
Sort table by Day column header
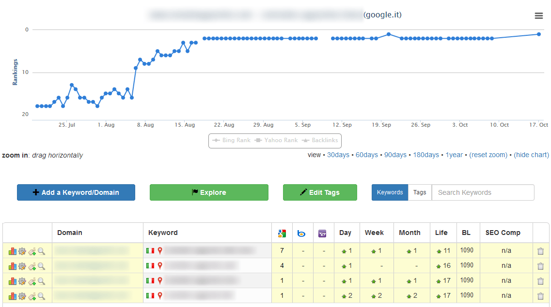point(345,233)
